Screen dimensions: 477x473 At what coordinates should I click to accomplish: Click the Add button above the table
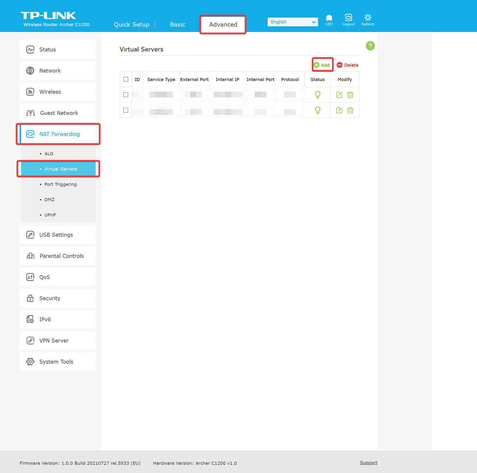click(x=322, y=65)
